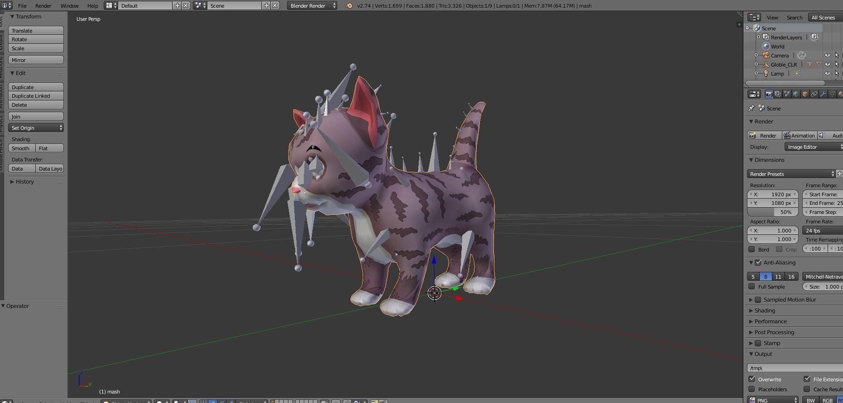This screenshot has height=403, width=843.
Task: Switch to the Modifiers properties tab
Action: pos(823,94)
